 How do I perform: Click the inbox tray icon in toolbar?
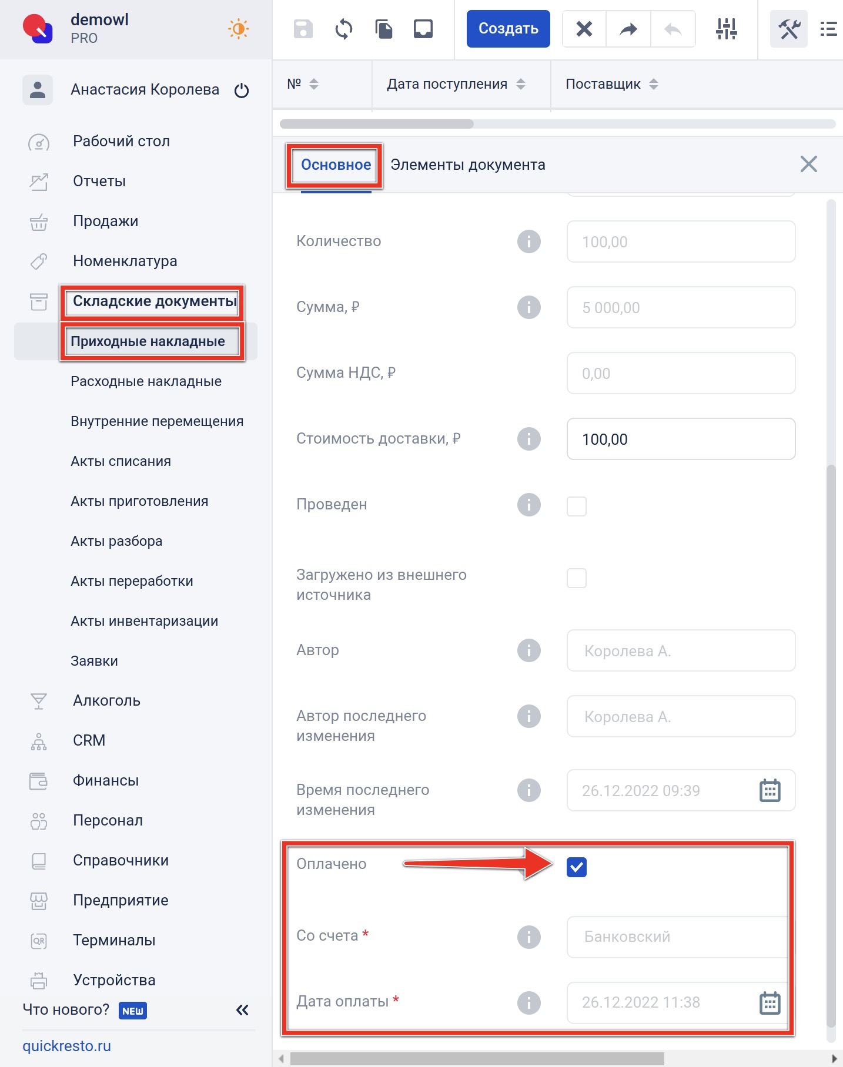click(423, 29)
